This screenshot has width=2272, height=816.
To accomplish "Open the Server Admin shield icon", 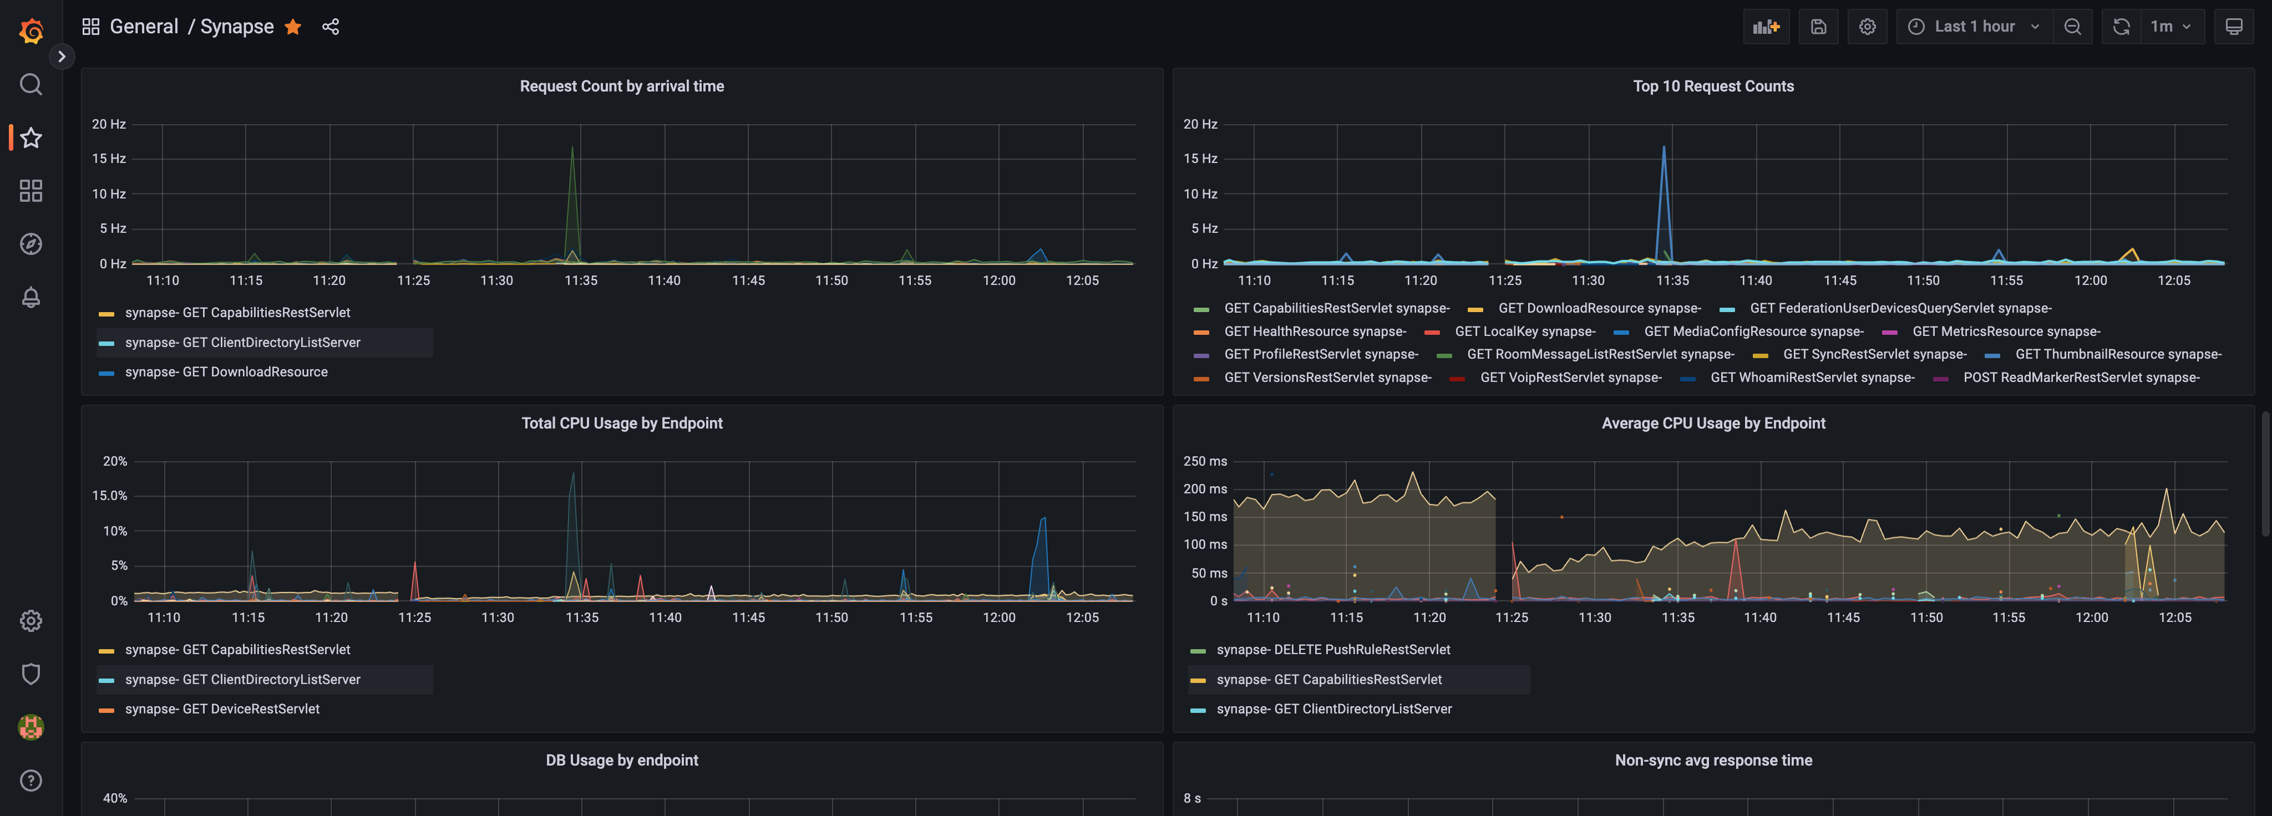I will (30, 674).
